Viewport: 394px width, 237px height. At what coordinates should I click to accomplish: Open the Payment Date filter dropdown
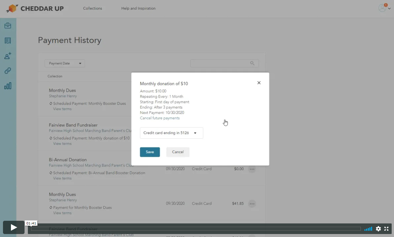(x=65, y=63)
